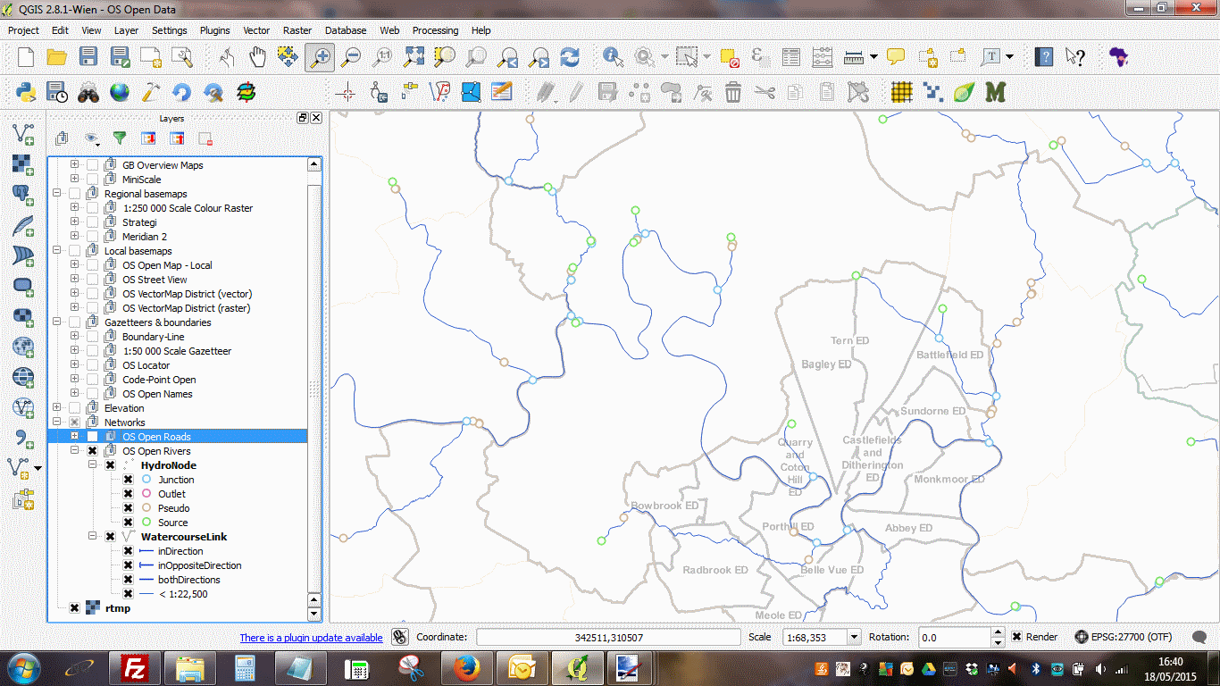
Task: Open the Project menu
Action: [23, 30]
